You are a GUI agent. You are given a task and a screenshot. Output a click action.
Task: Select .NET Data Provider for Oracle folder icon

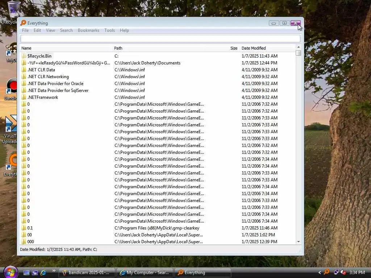[24, 84]
